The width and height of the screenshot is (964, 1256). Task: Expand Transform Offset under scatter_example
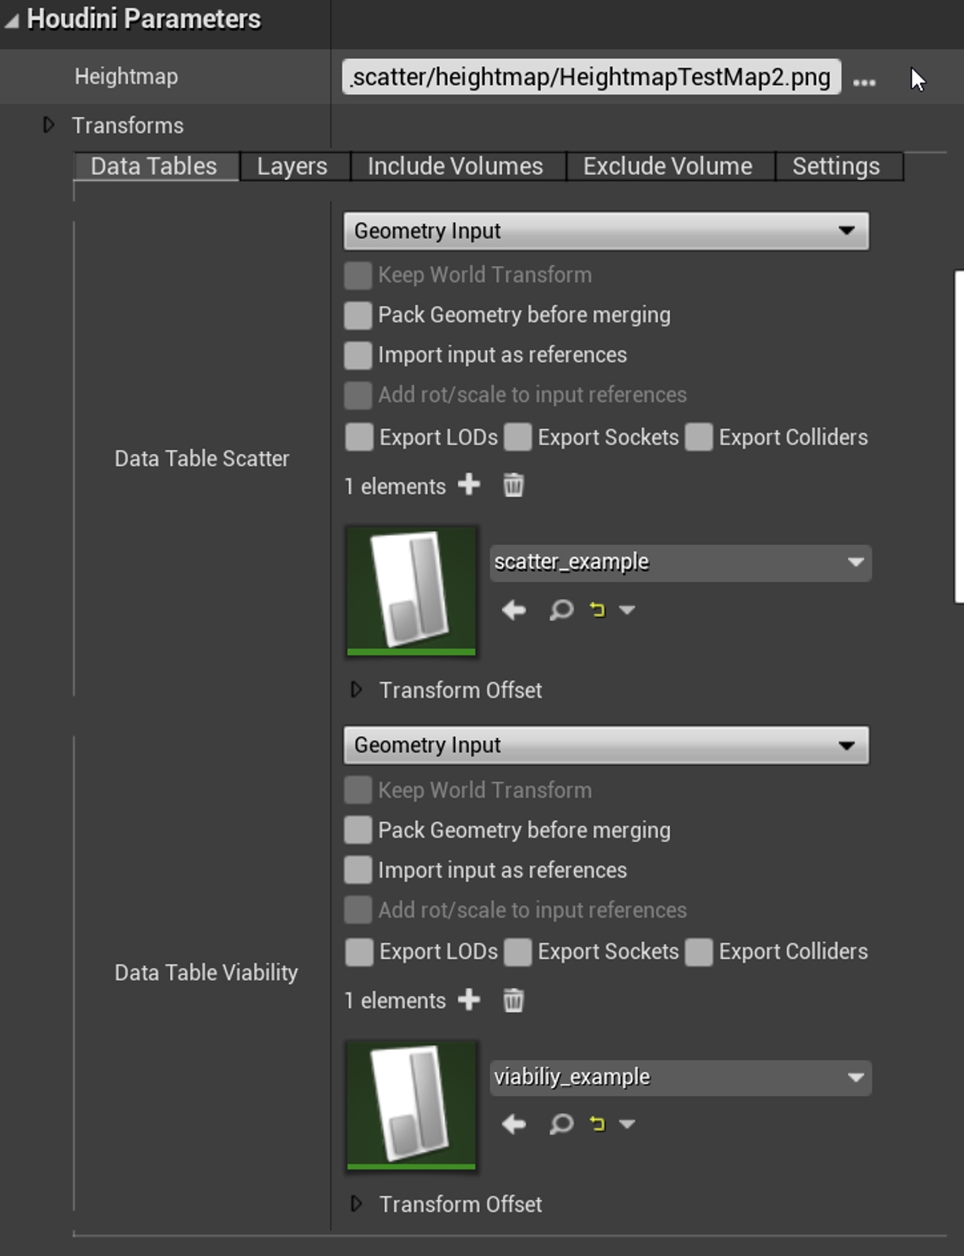click(357, 689)
